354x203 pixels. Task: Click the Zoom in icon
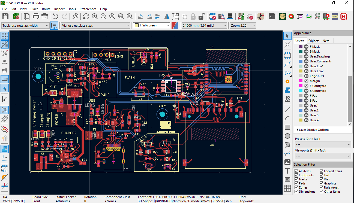[x=95, y=16]
